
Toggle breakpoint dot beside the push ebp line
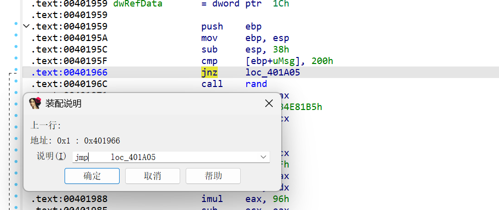pos(16,24)
